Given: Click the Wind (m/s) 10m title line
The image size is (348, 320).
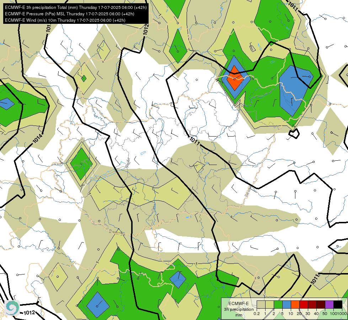Looking at the screenshot, I should pyautogui.click(x=65, y=20).
